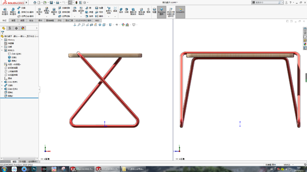Viewport: 307px width, 172px height.
Task: Click the Extruded Boss/Base tool
Action: coord(5,12)
